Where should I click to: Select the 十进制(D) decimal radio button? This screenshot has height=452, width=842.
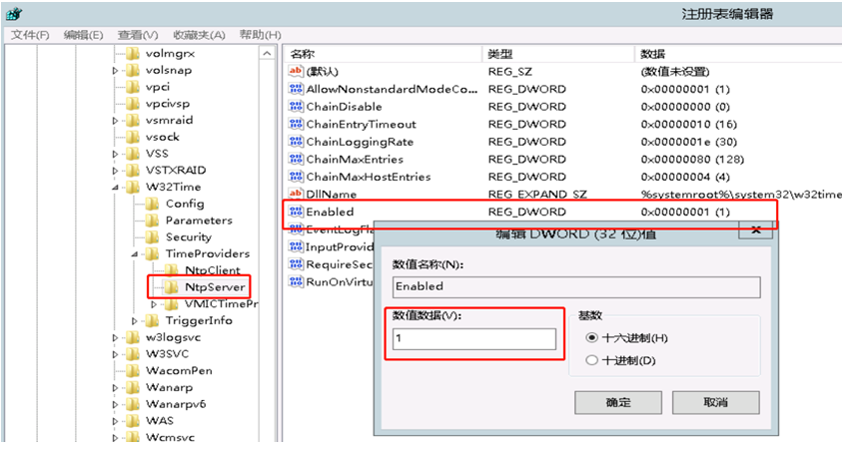click(x=591, y=360)
